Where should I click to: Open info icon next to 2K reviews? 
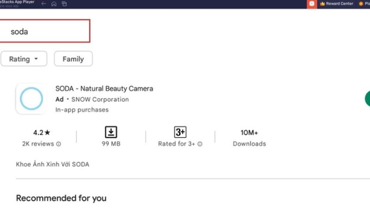[59, 144]
